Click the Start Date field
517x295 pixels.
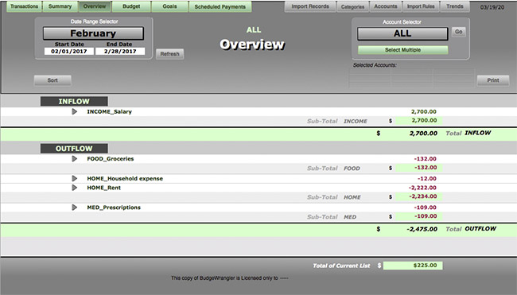(x=69, y=52)
